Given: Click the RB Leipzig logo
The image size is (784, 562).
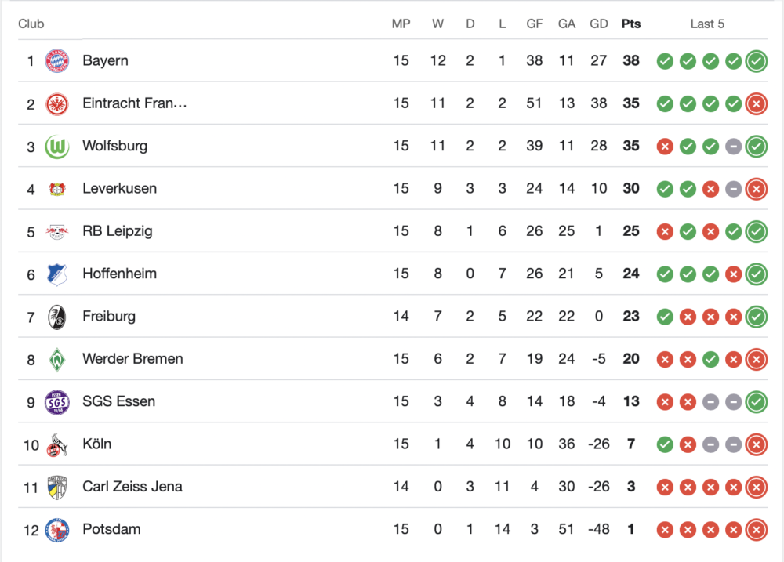Looking at the screenshot, I should pyautogui.click(x=57, y=231).
